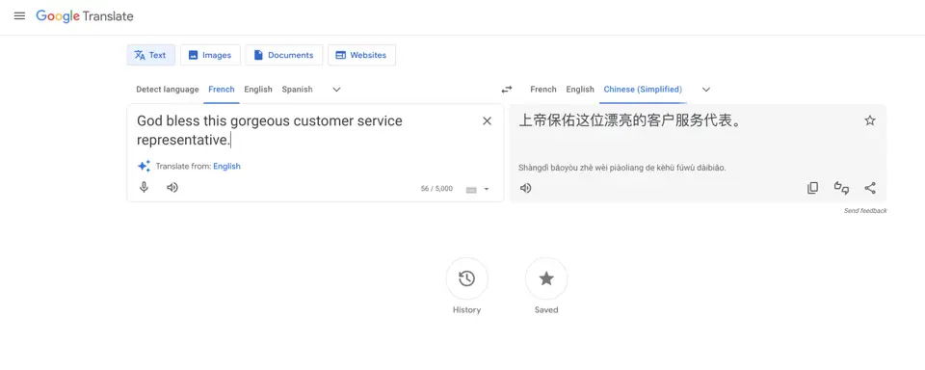Image resolution: width=925 pixels, height=370 pixels.
Task: Select French as target language
Action: [x=543, y=89]
